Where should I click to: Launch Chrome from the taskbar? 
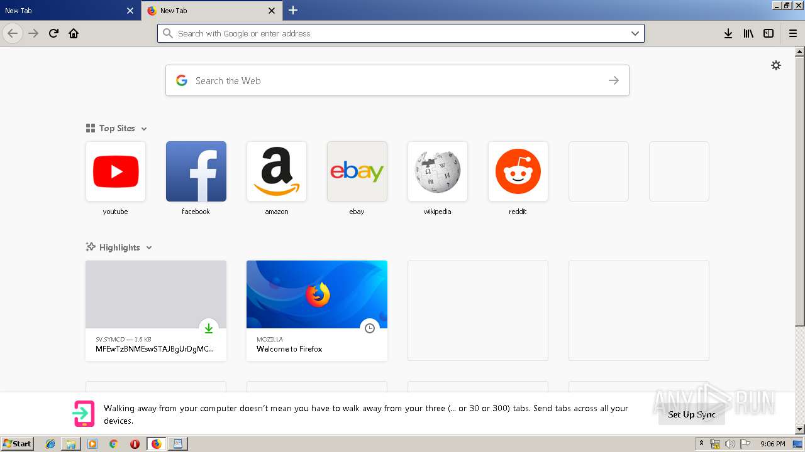click(x=113, y=444)
